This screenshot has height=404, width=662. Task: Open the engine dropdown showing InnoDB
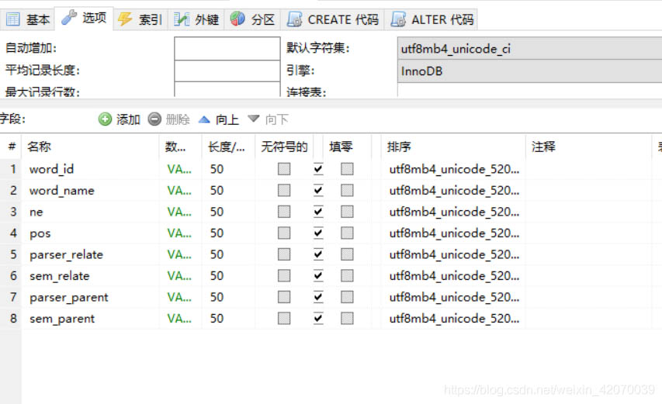click(529, 71)
